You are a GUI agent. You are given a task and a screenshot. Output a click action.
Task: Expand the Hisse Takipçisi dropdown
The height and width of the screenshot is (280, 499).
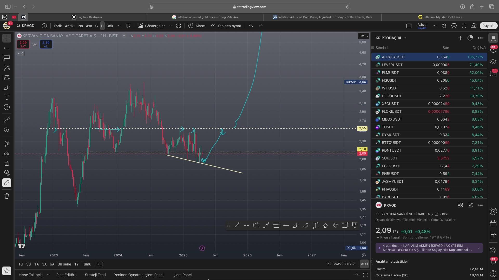(x=48, y=275)
